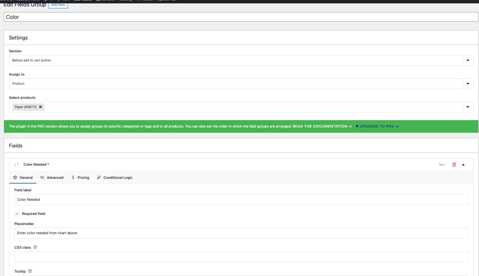Open the CSS class help icon

tap(35, 247)
